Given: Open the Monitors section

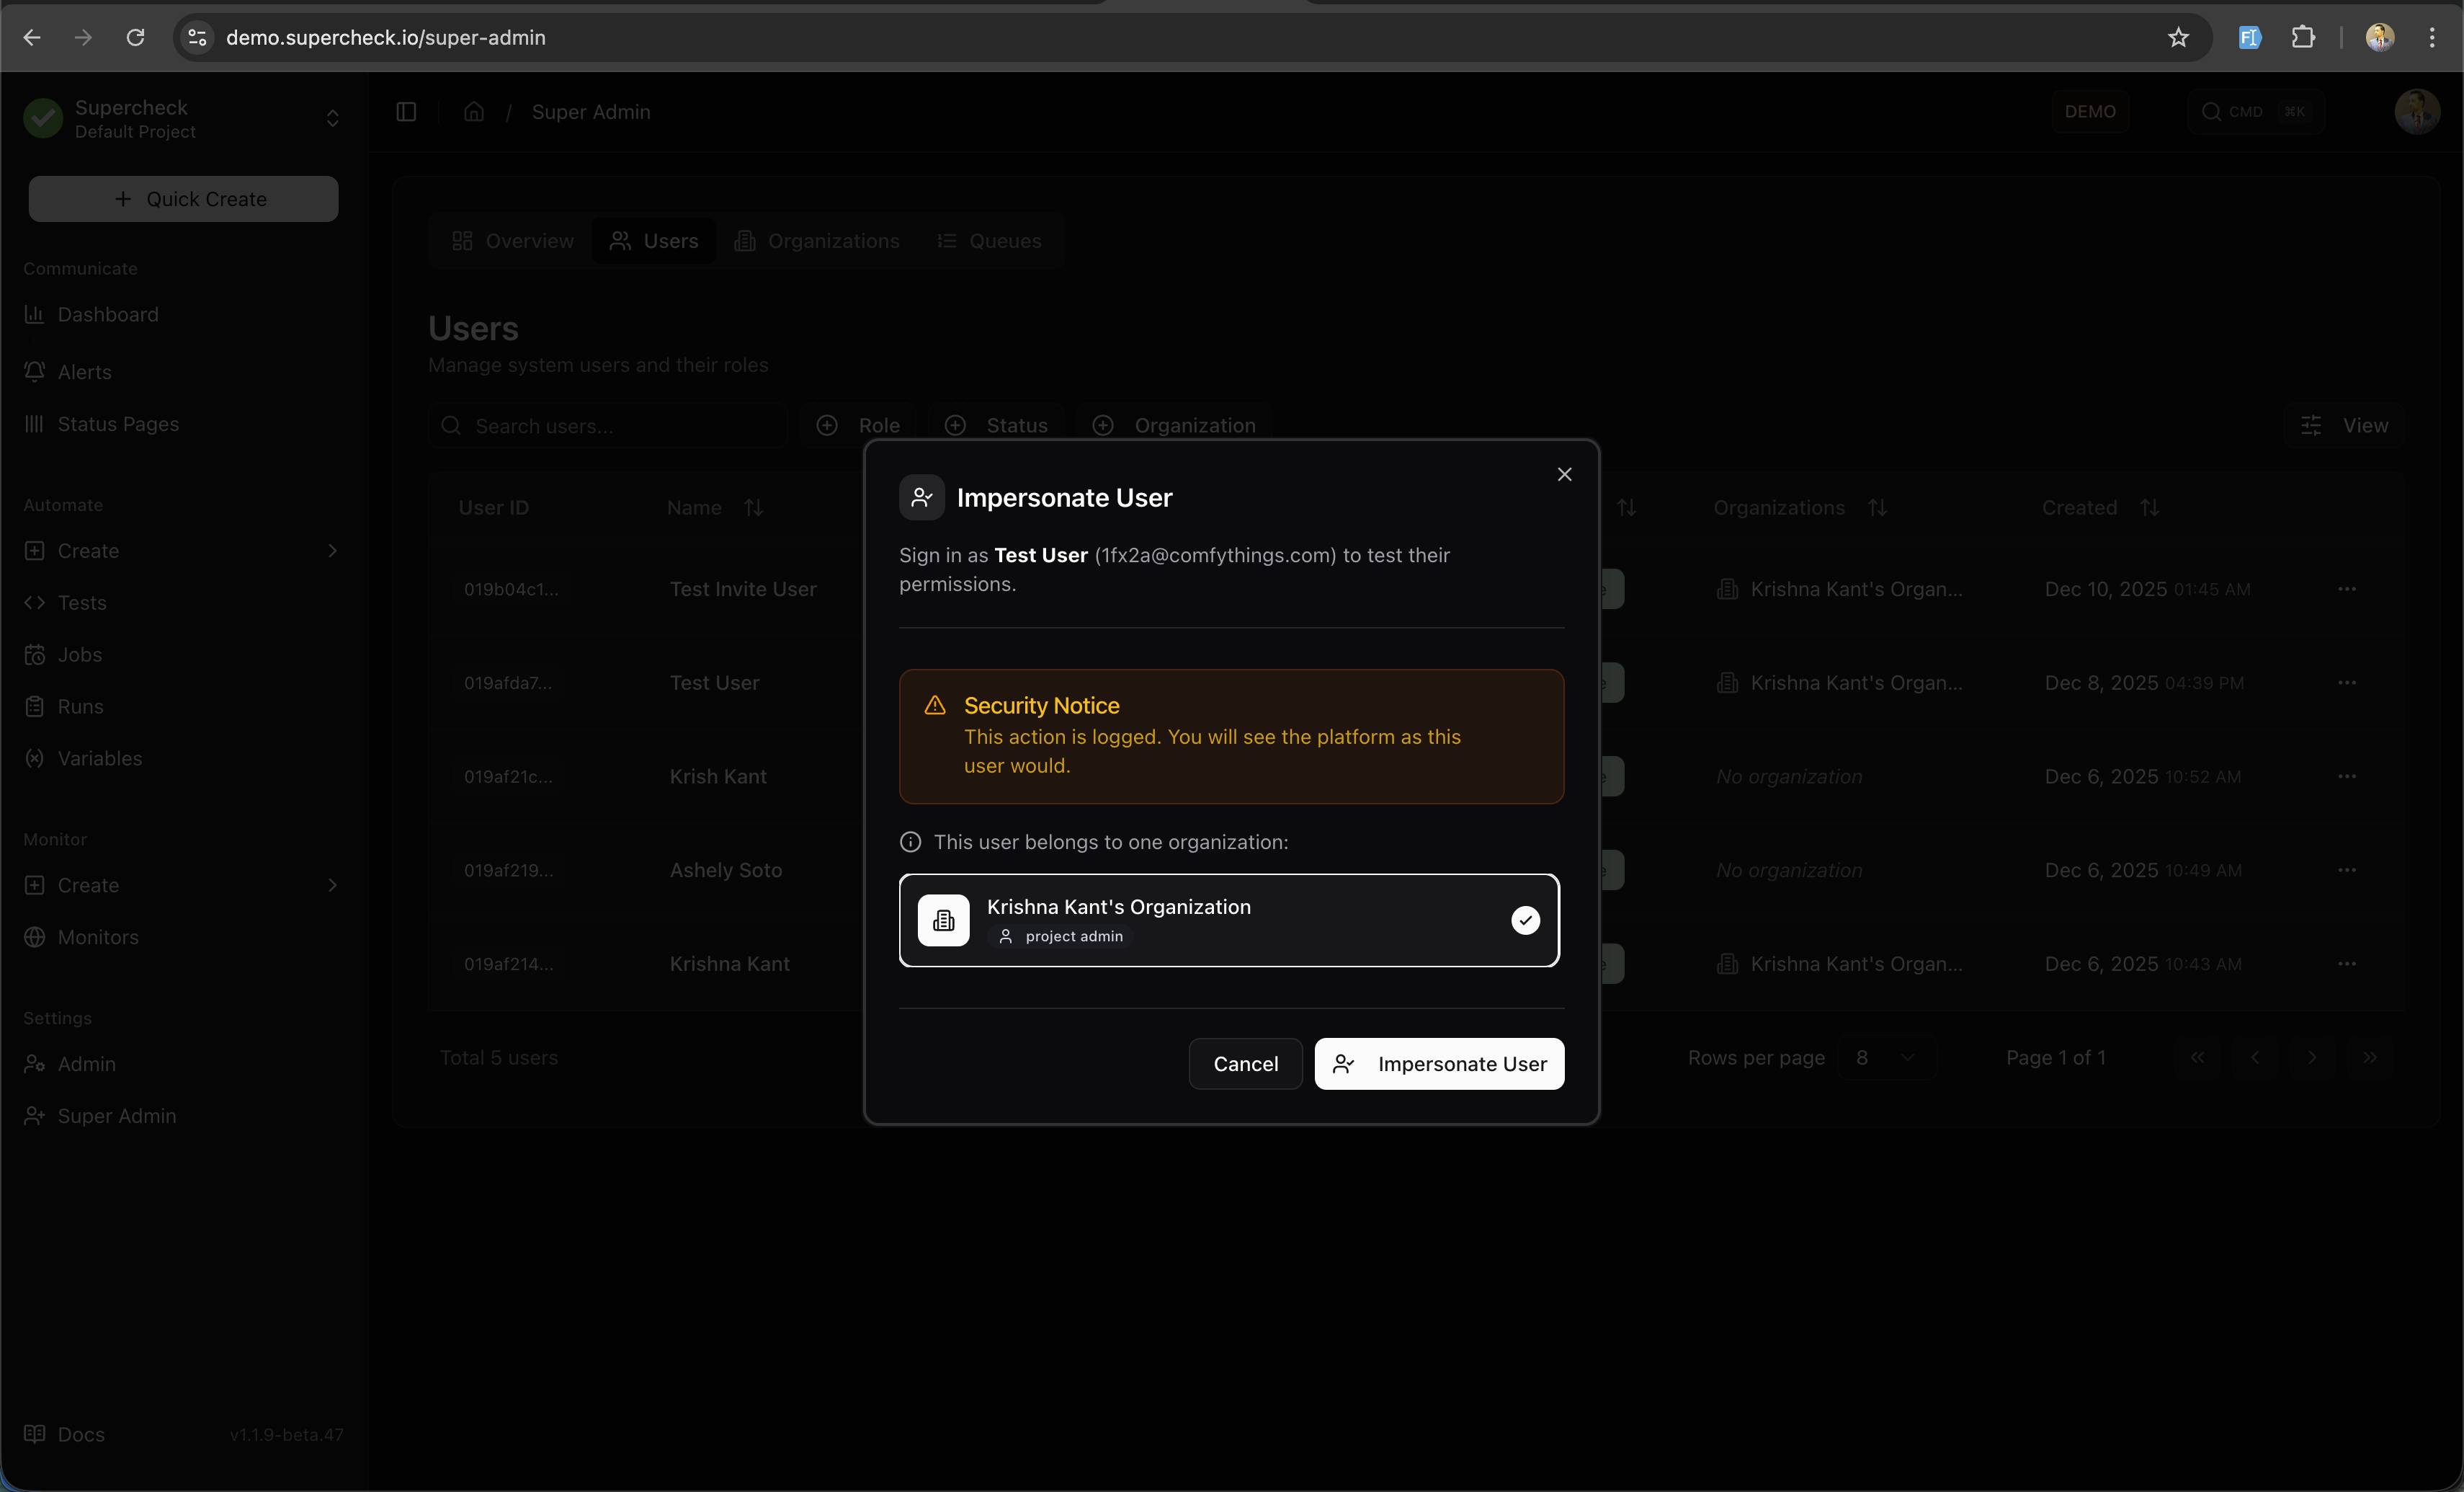Looking at the screenshot, I should 98,936.
